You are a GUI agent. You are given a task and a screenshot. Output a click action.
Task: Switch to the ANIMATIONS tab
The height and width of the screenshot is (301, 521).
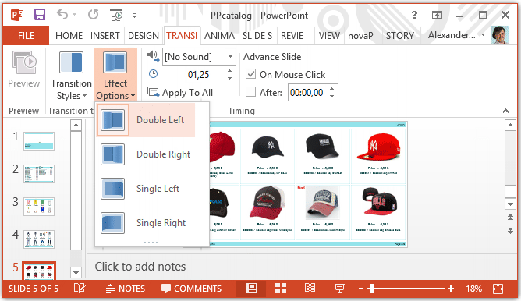pyautogui.click(x=219, y=36)
